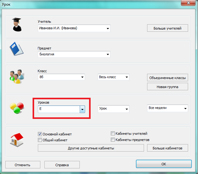
Task: Click the Объединенные классы button
Action: [167, 78]
